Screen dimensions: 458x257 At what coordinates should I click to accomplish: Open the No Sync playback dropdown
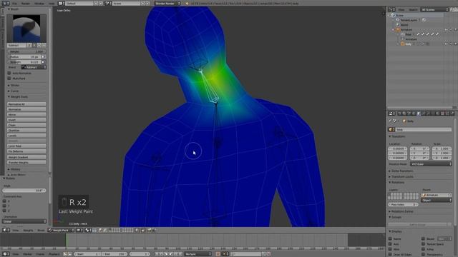point(198,254)
